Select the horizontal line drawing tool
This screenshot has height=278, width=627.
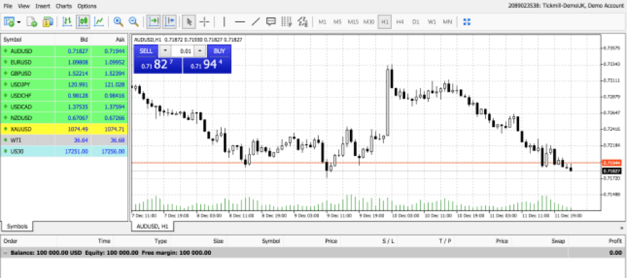(239, 22)
